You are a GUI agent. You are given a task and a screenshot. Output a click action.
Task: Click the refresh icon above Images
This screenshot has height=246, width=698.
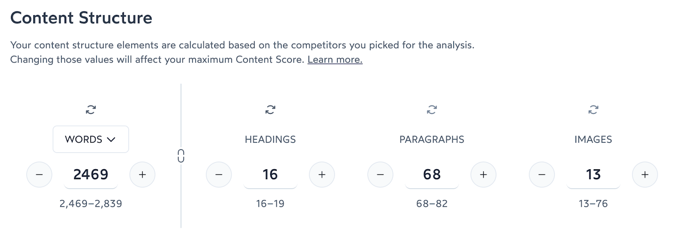(593, 109)
